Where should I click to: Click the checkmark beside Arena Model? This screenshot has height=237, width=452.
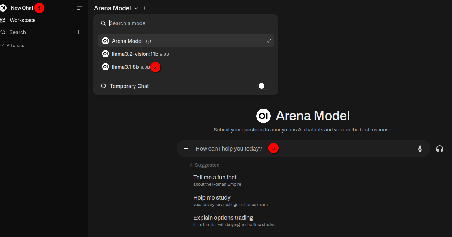point(269,41)
